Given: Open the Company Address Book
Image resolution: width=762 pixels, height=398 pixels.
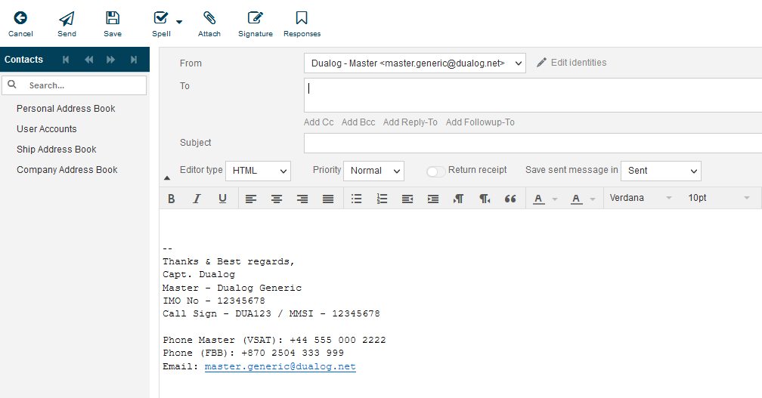Looking at the screenshot, I should (67, 170).
